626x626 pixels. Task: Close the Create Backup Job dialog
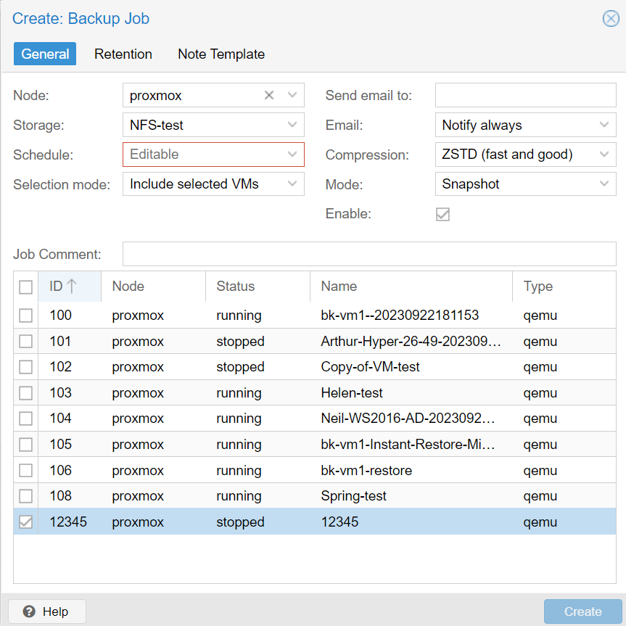[x=611, y=19]
